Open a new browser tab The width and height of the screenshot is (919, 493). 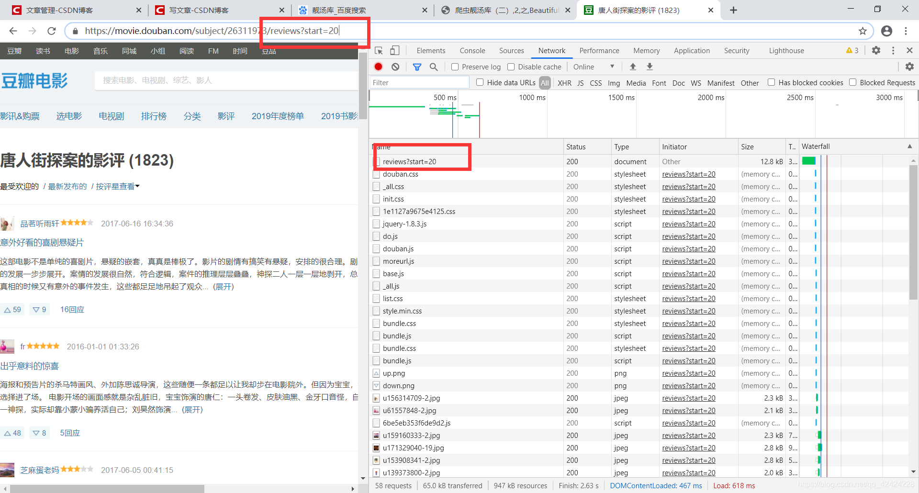tap(733, 10)
